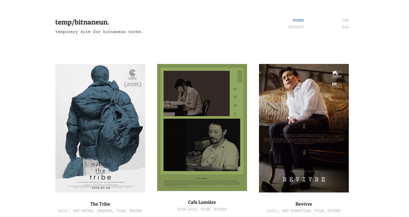Viewport: 409px width, 217px height.
Task: Select the WORKS menu item
Action: tap(298, 20)
